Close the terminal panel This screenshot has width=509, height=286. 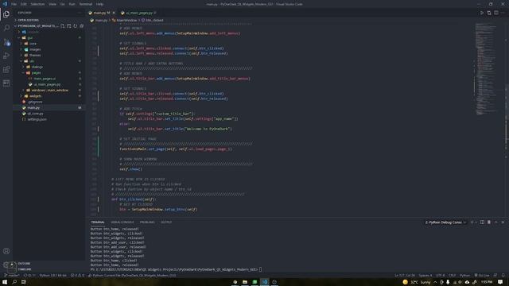(503, 222)
